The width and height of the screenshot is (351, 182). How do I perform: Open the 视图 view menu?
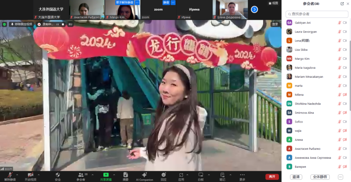tap(273, 3)
